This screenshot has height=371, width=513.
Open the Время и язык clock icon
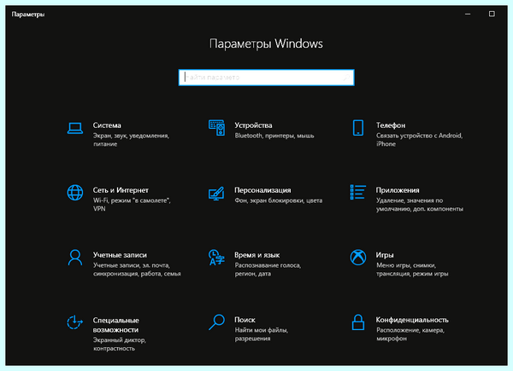(216, 258)
